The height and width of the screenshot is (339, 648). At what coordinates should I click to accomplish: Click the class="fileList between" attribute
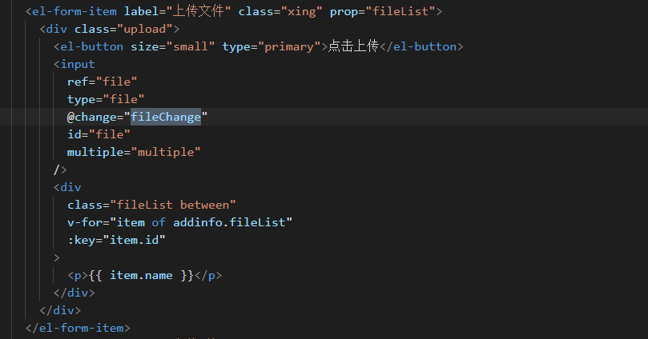(151, 205)
